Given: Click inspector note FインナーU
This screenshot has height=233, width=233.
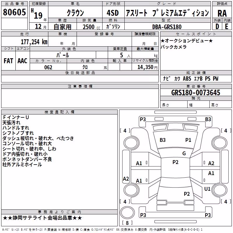Looking at the screenshot, I should 16,117.
